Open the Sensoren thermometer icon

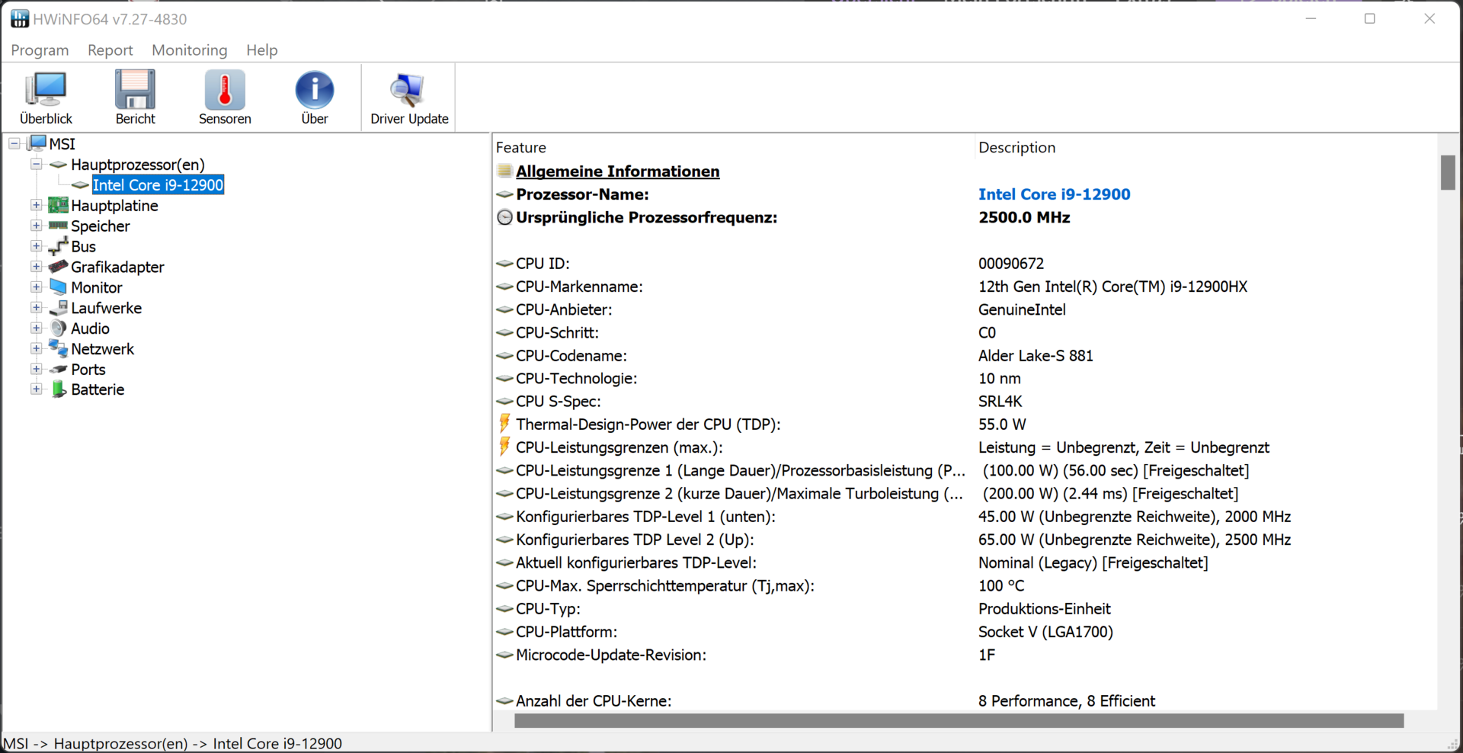[225, 90]
